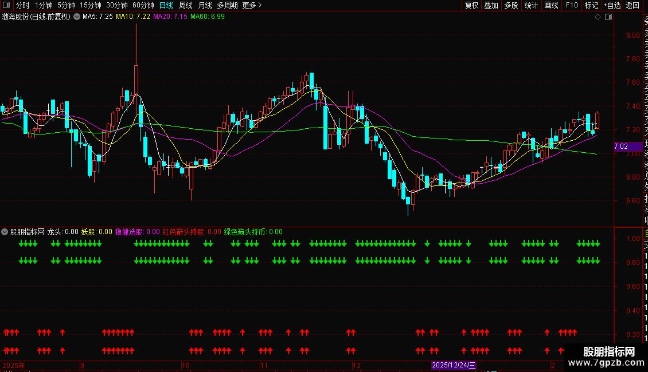Click the 7.02 price marker on axis

pos(628,147)
